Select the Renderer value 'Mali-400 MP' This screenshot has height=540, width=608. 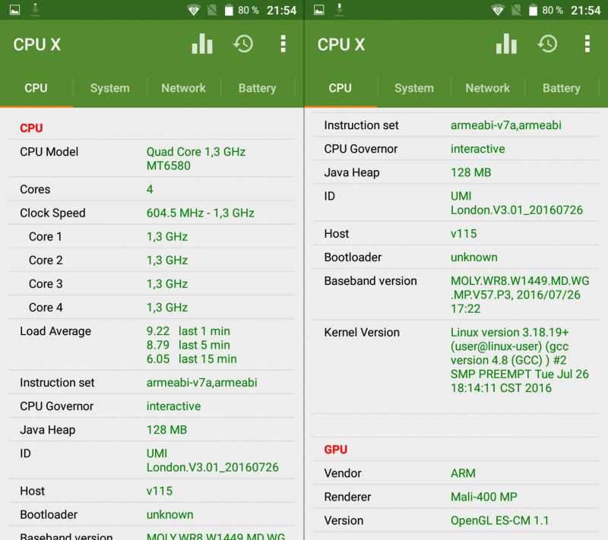point(484,497)
